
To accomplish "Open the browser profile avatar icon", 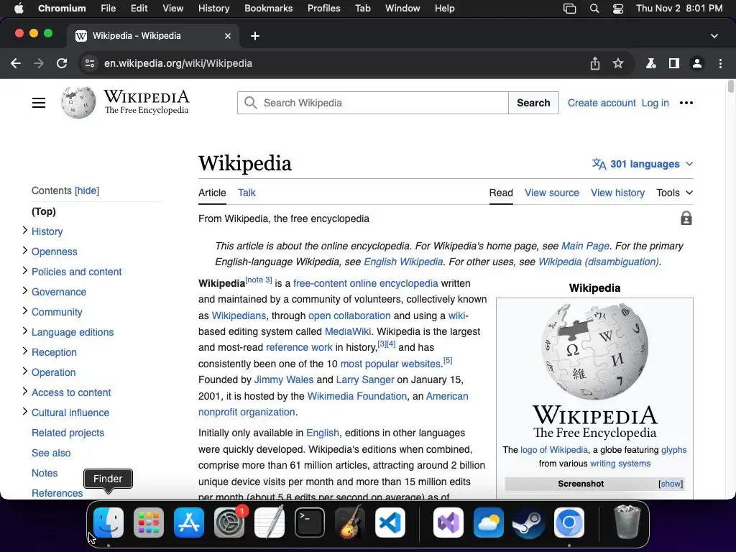I will click(697, 63).
